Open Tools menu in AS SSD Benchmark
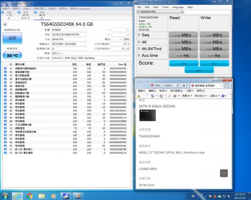 (x=165, y=7)
